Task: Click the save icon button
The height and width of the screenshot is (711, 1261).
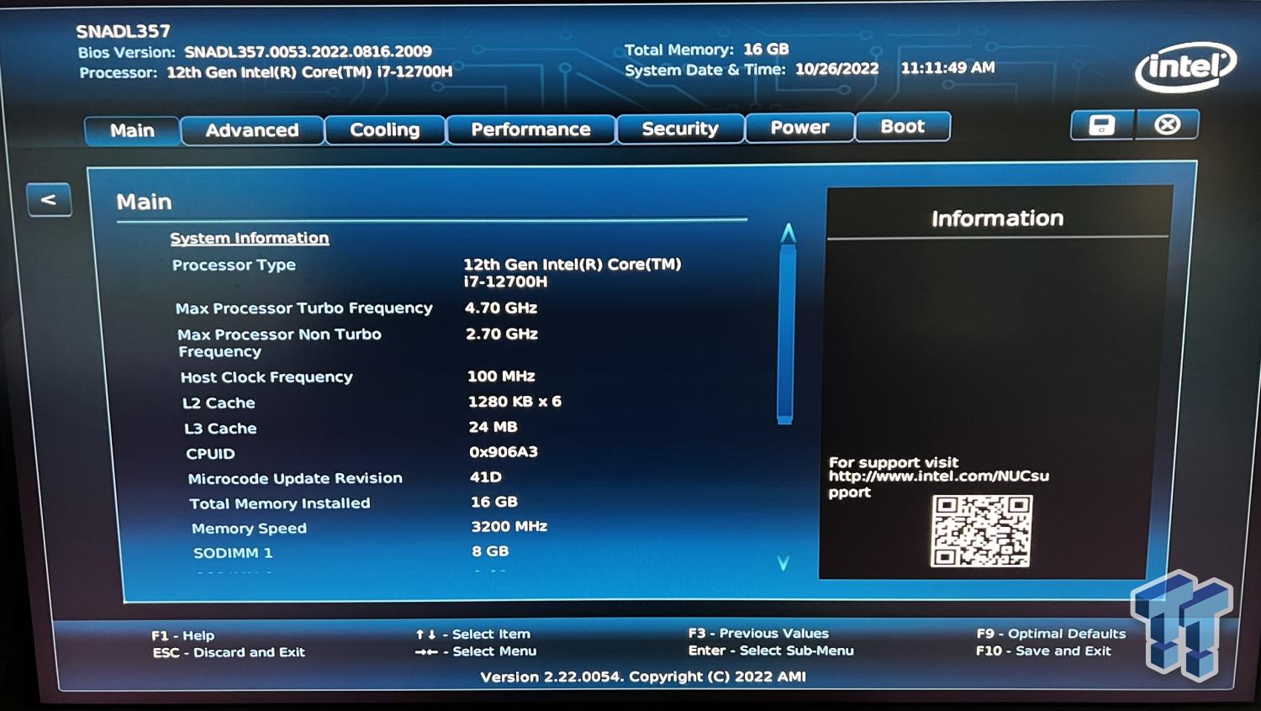Action: (x=1102, y=125)
